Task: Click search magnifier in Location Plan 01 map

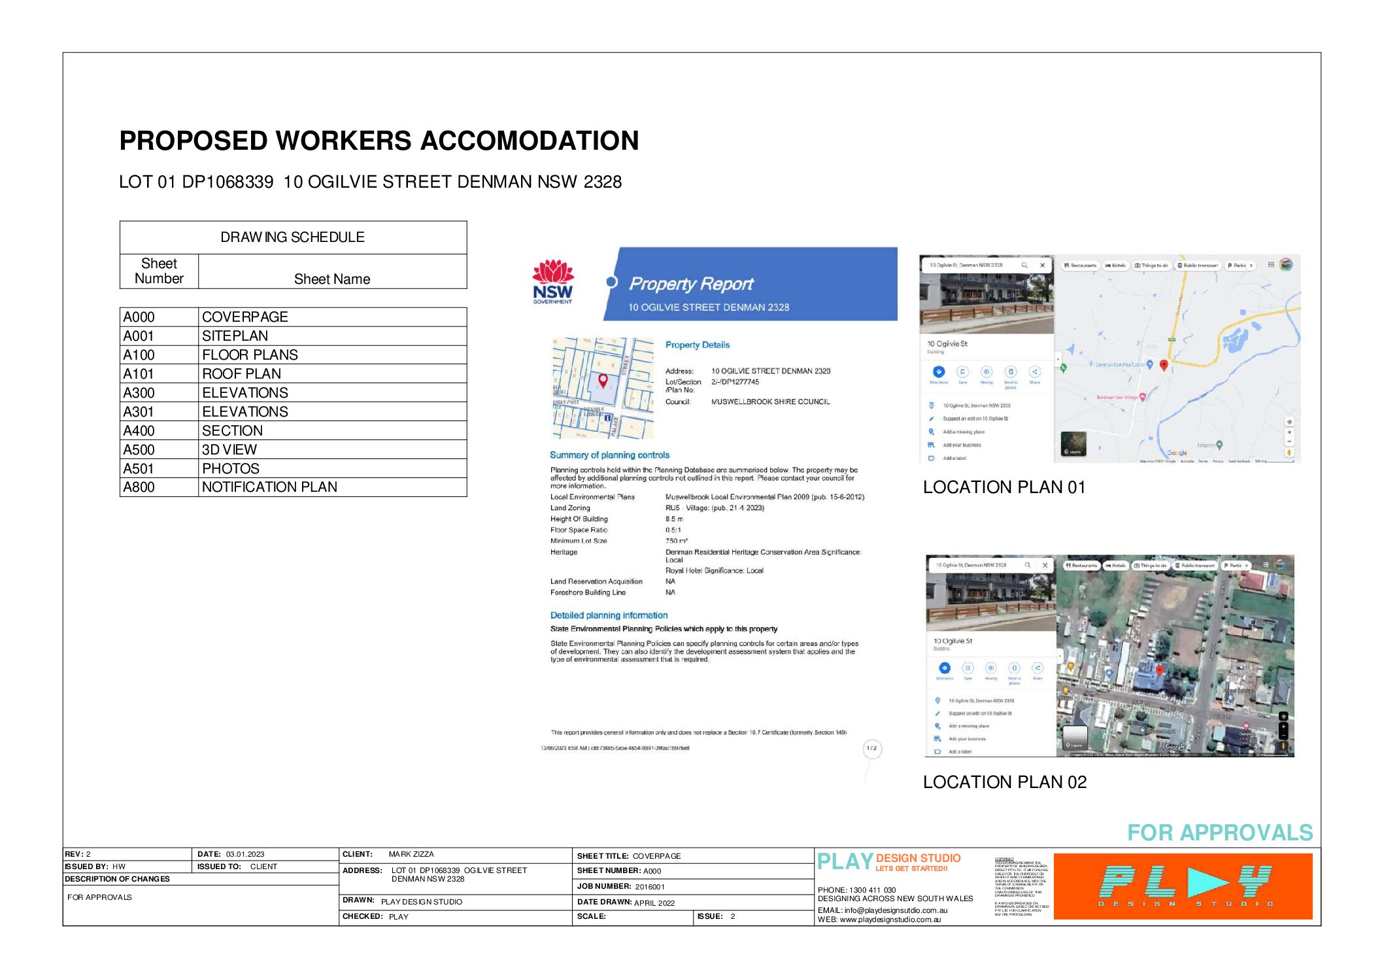Action: pyautogui.click(x=1024, y=266)
